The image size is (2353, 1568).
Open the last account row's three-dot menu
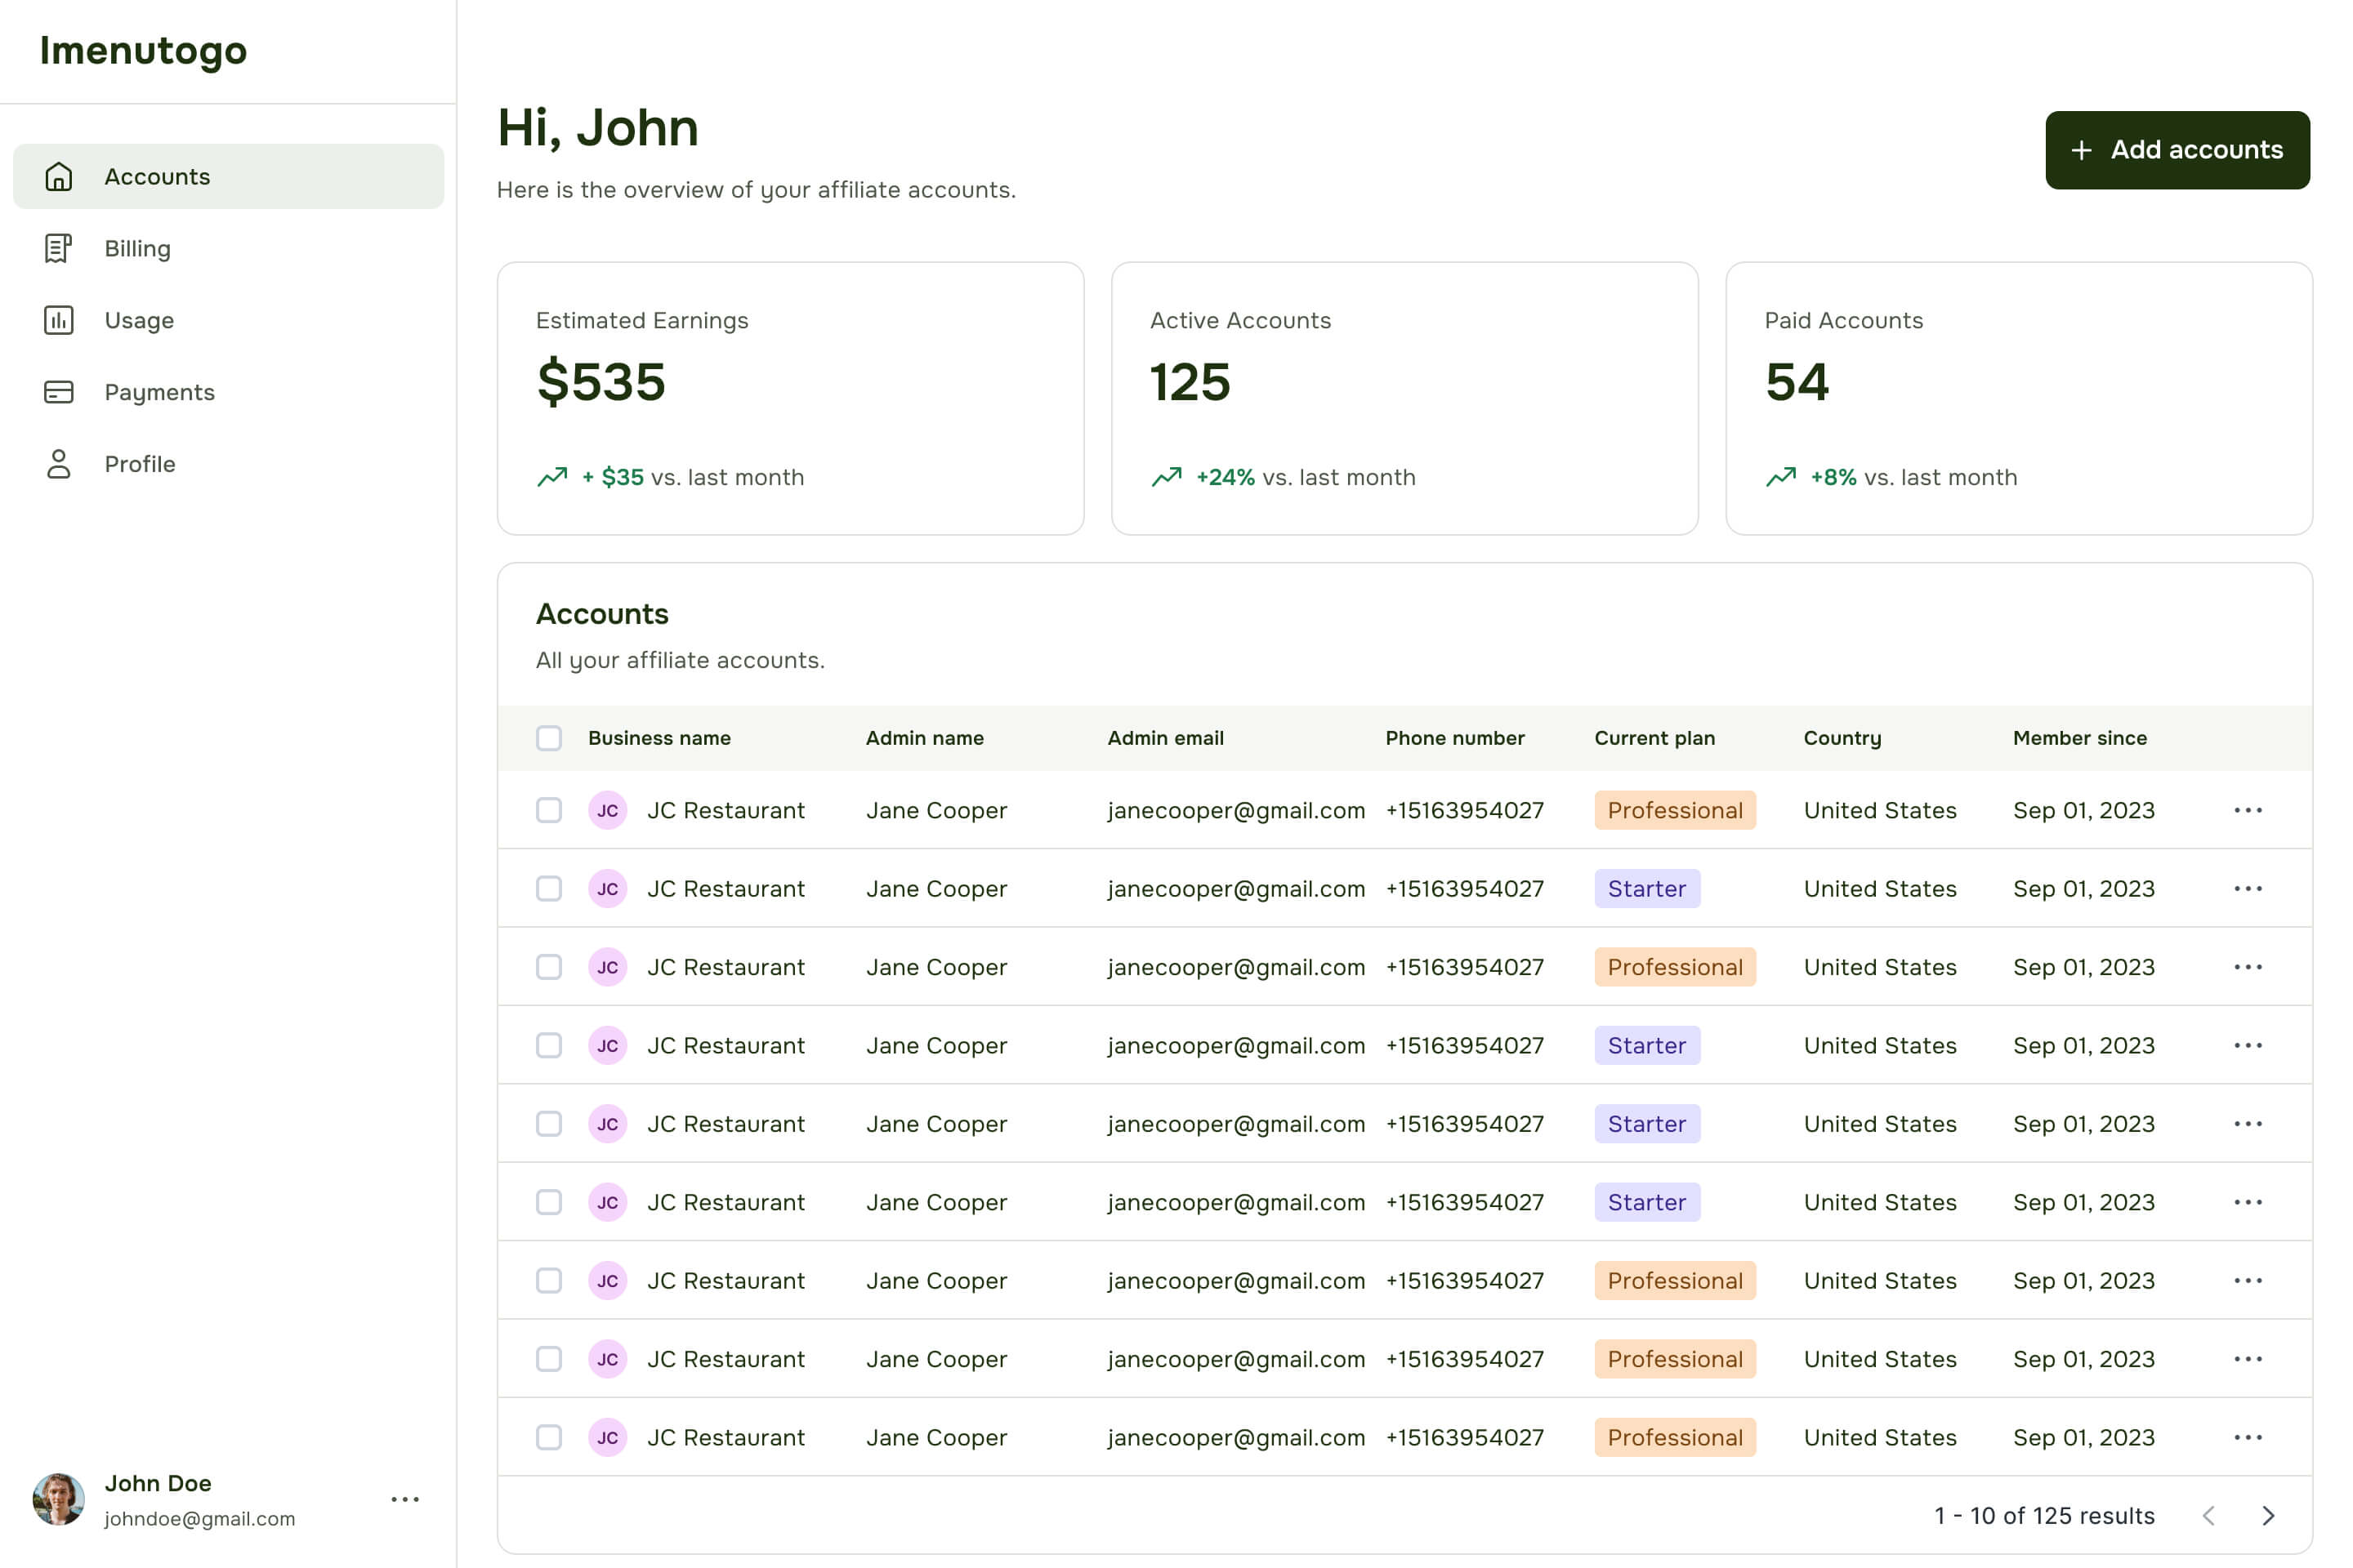pos(2248,1438)
